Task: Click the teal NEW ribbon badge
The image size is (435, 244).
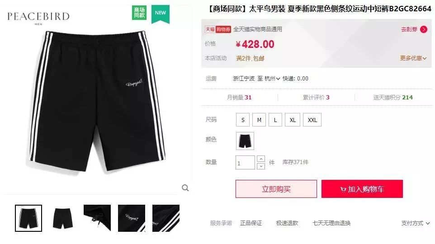Action: (x=161, y=14)
